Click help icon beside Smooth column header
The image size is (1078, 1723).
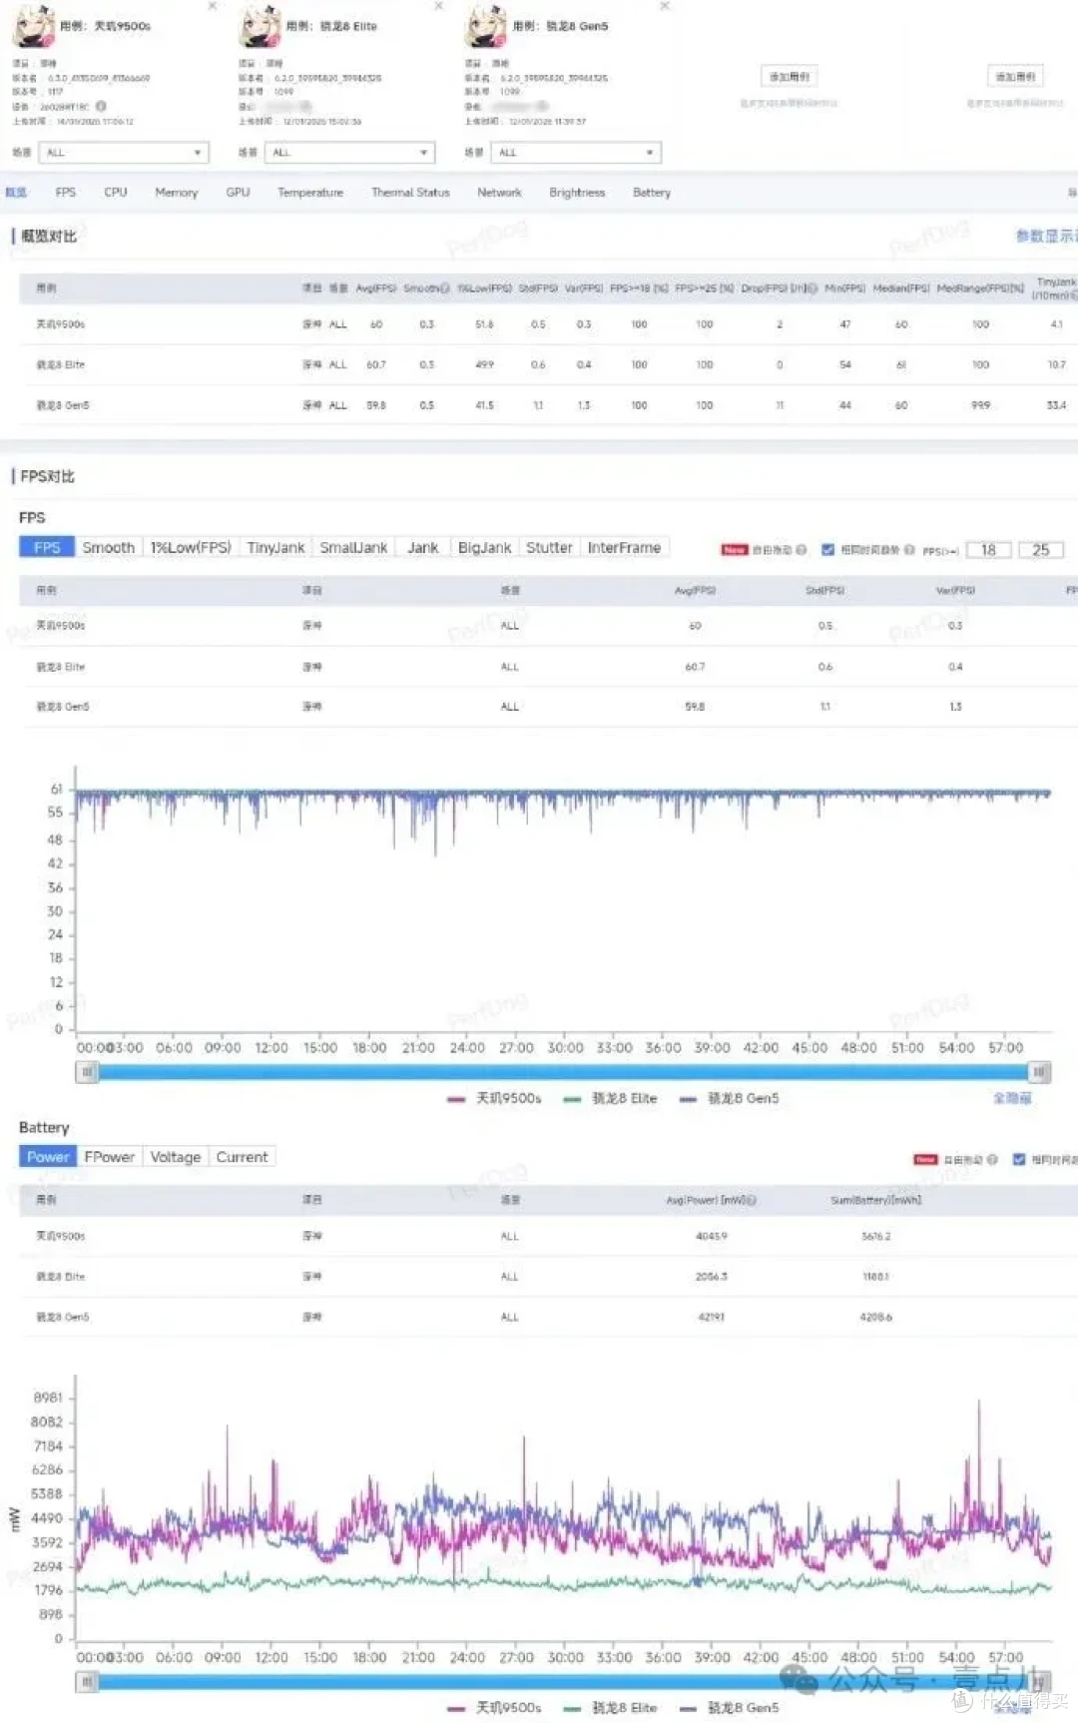[445, 288]
